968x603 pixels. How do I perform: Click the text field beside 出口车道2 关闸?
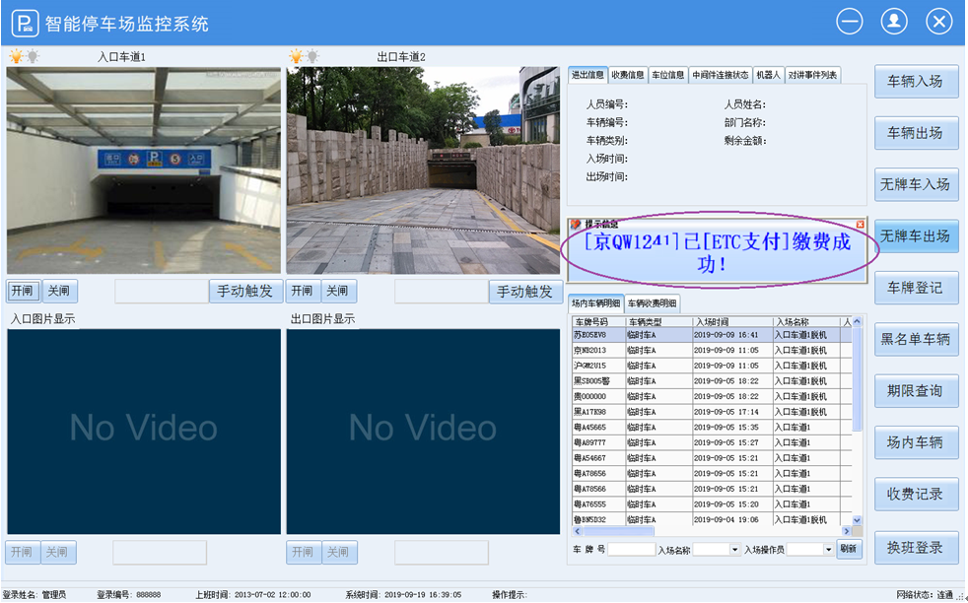pos(442,292)
